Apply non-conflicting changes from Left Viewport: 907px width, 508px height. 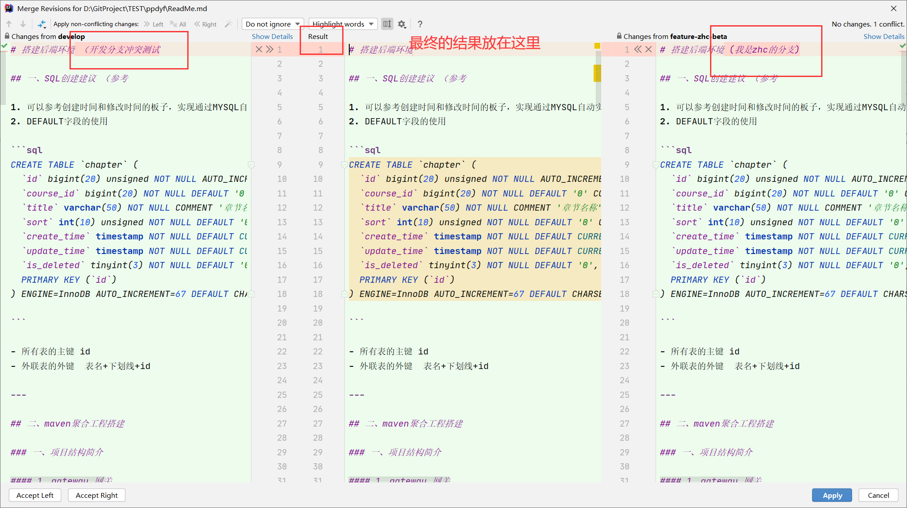click(x=154, y=24)
